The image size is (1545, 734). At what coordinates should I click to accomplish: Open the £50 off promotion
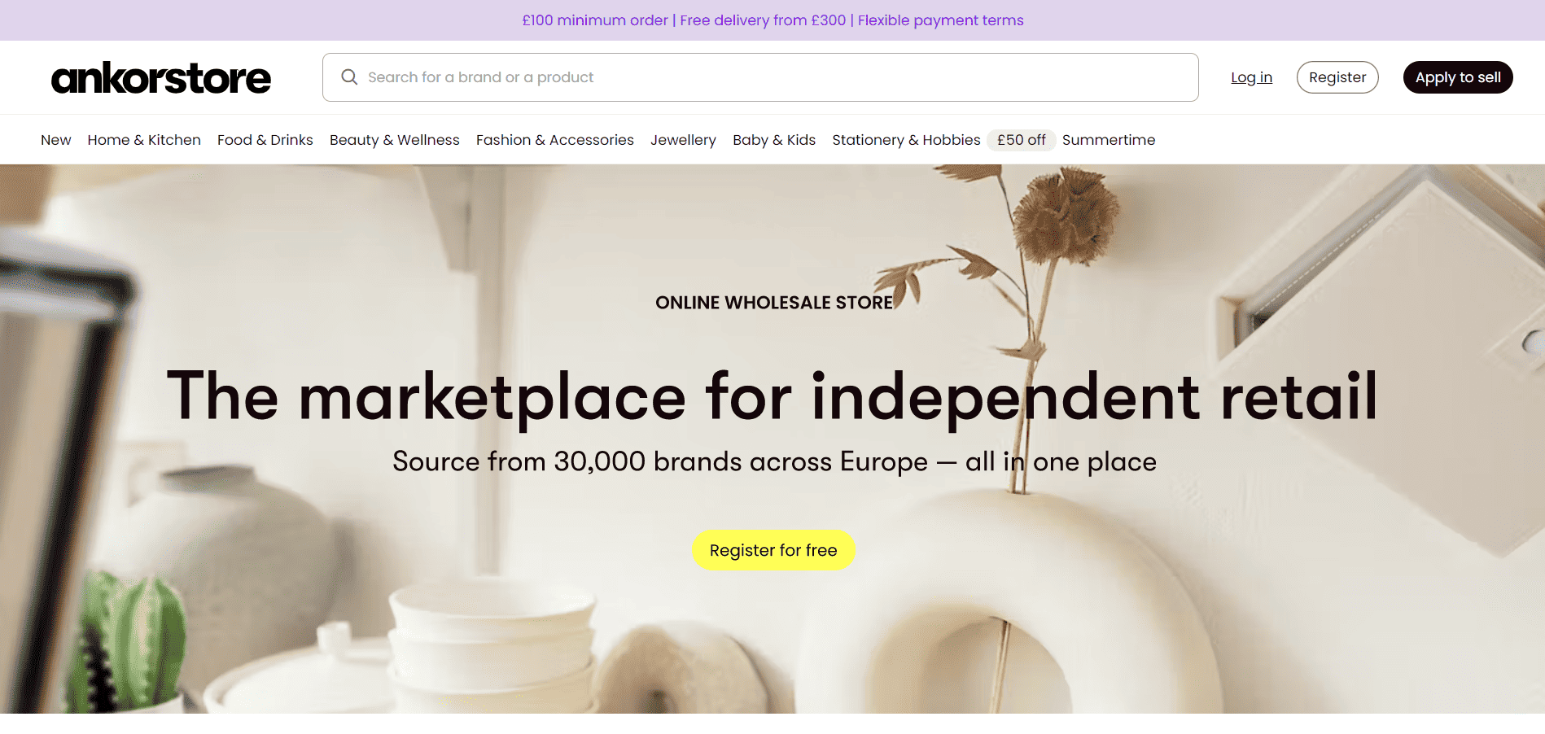pyautogui.click(x=1021, y=139)
